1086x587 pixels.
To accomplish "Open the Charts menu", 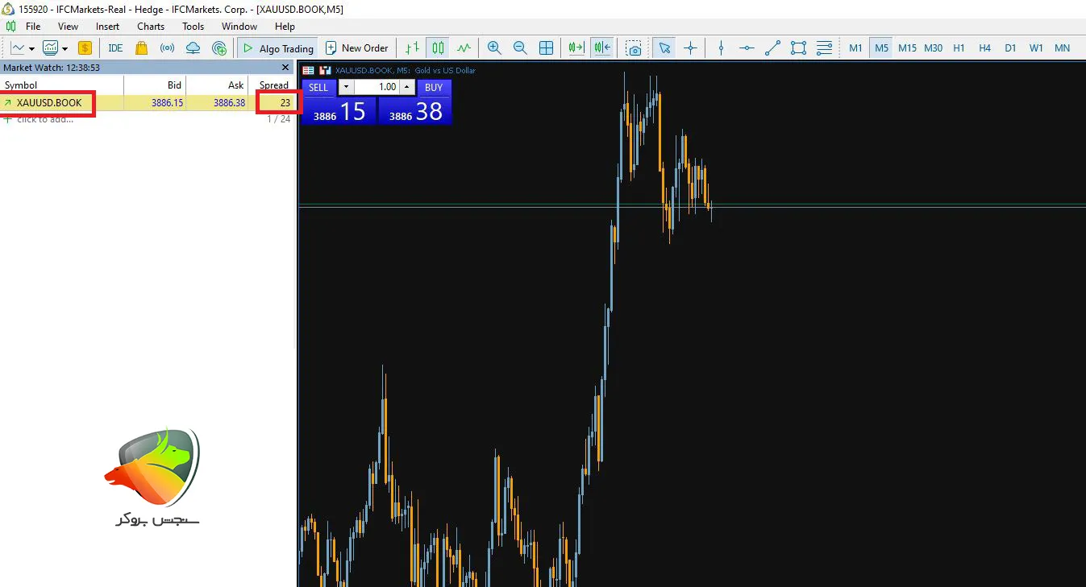I will [x=151, y=27].
